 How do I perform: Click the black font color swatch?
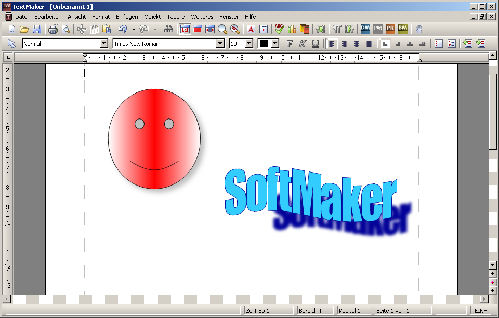coord(264,44)
